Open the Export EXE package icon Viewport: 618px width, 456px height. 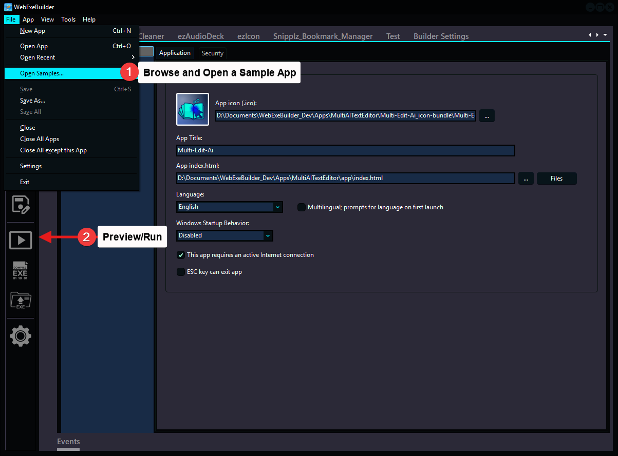click(20, 301)
